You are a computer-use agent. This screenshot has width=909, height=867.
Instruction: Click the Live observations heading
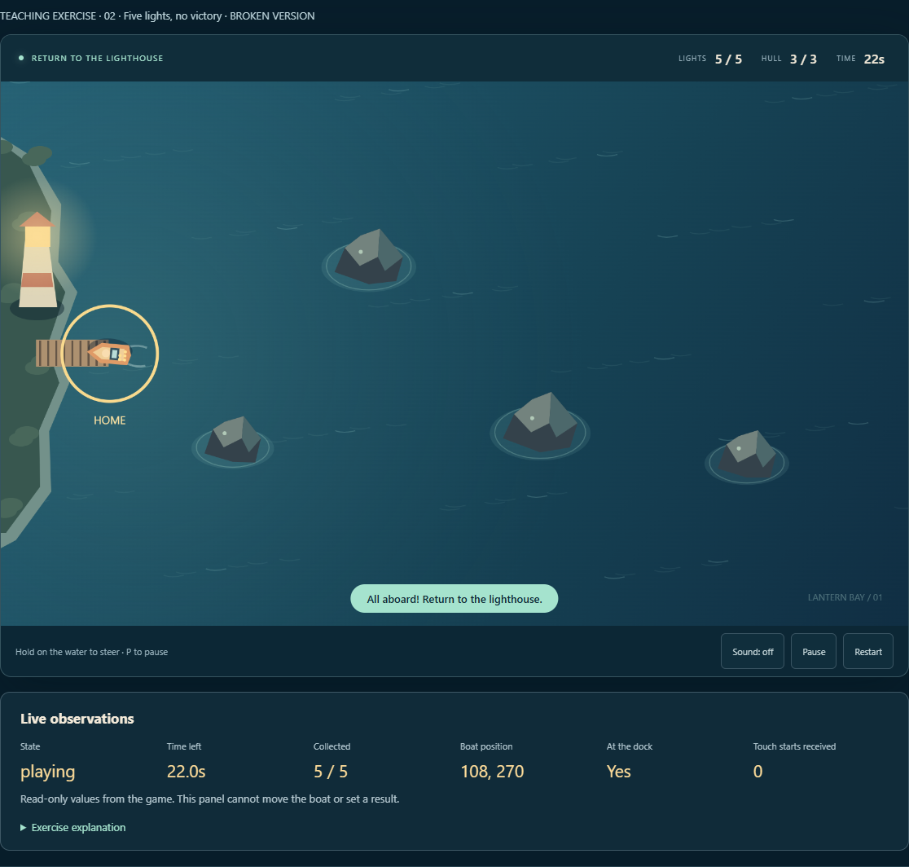click(x=77, y=719)
